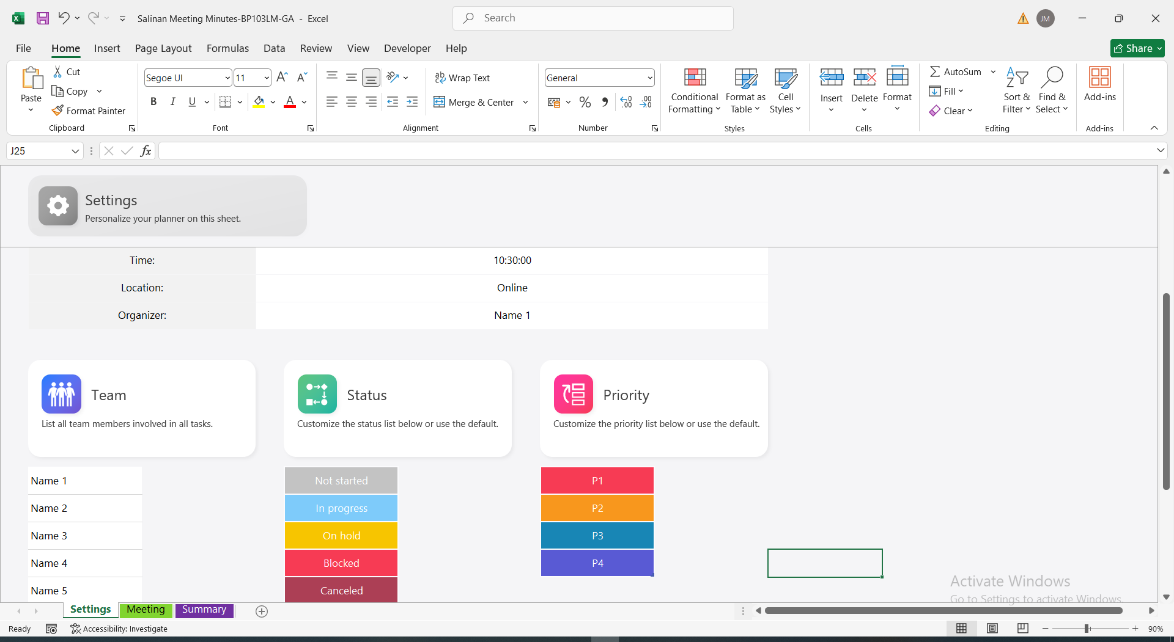Toggle Align Left for text
The height and width of the screenshot is (642, 1174).
click(332, 102)
